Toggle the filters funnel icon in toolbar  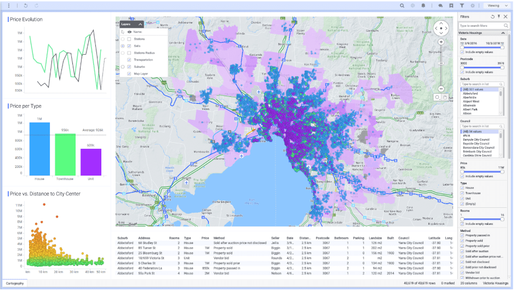pos(462,5)
